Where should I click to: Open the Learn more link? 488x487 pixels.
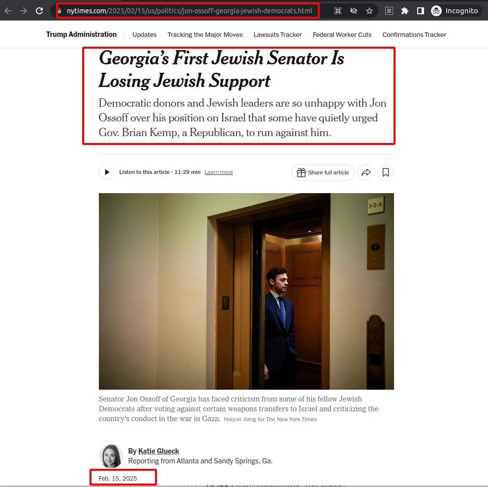click(218, 172)
